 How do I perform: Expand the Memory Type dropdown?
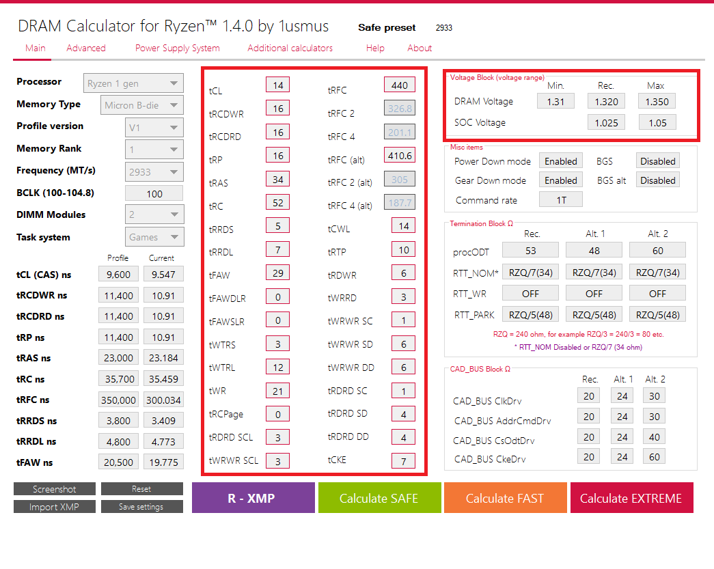(x=142, y=105)
